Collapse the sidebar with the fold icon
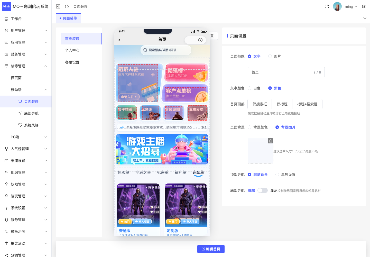The image size is (370, 257). pyautogui.click(x=58, y=6)
